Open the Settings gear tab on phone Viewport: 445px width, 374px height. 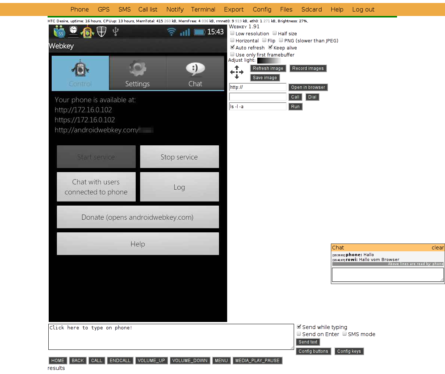click(138, 73)
